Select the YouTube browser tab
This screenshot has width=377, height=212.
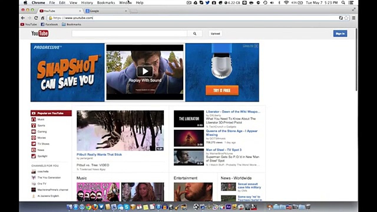[x=60, y=11]
